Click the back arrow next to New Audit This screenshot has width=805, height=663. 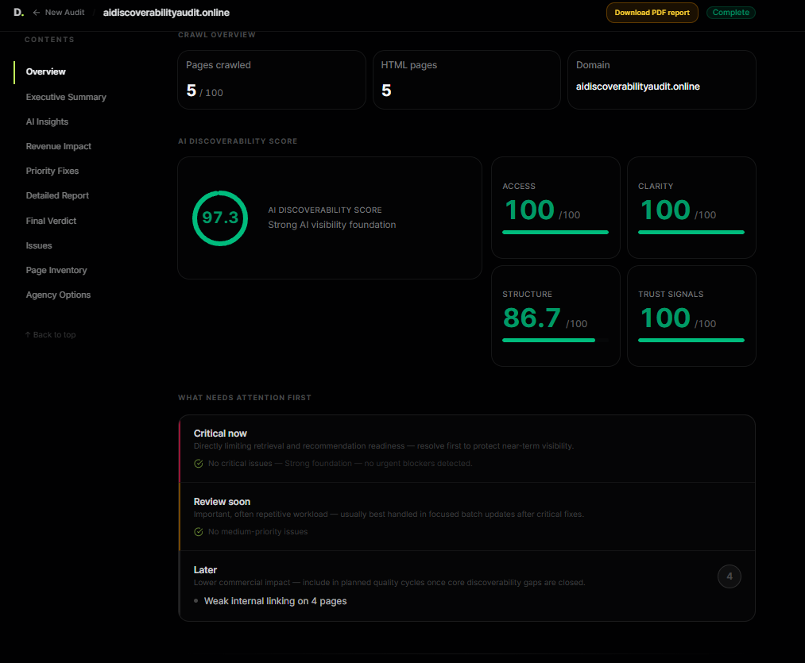36,13
